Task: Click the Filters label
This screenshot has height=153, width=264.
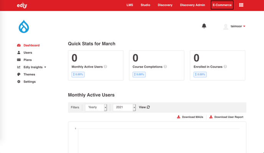Action: 75,107
